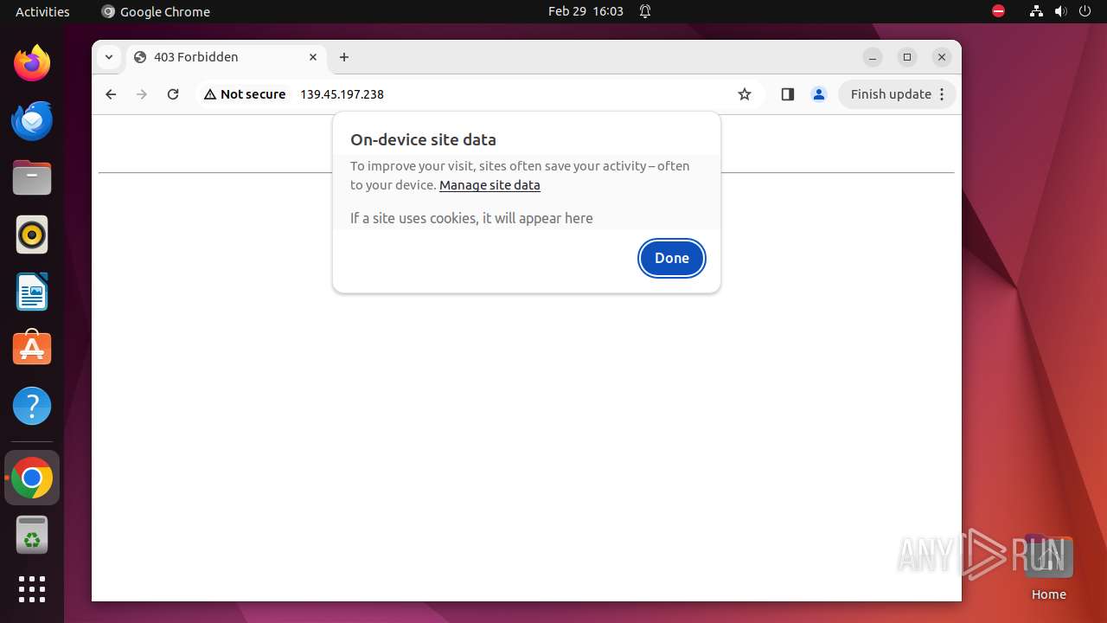Reload the 403 Forbidden page

pos(173,94)
